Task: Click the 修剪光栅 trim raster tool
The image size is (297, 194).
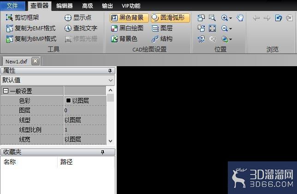Action: click(81, 39)
